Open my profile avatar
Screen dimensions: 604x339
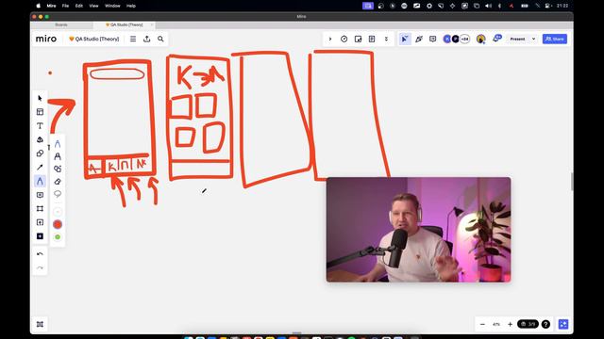click(480, 39)
